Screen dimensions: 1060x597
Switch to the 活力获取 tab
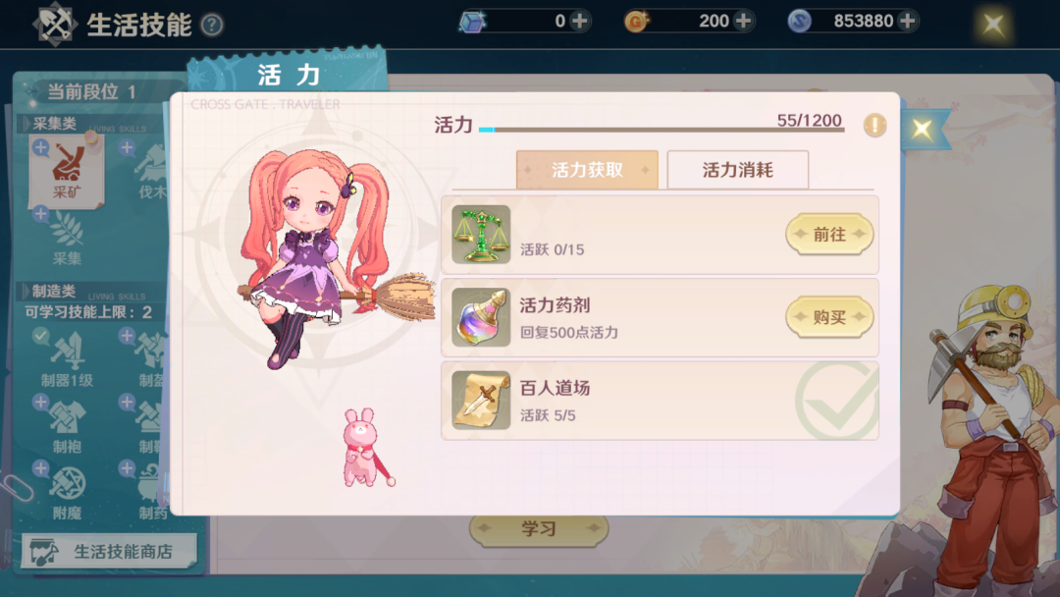pos(587,170)
